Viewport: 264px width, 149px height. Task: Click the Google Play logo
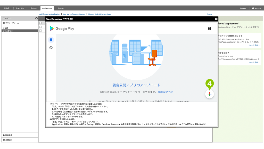[62, 28]
